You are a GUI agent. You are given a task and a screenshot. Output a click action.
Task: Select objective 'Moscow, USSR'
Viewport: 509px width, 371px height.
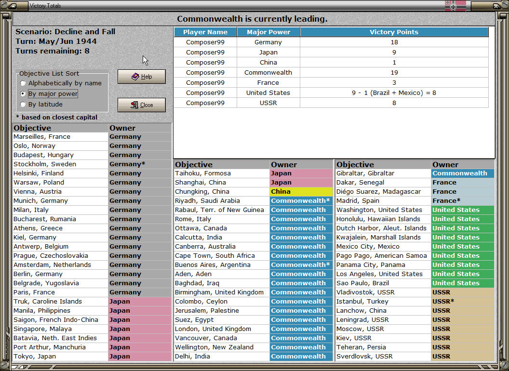[383, 329]
